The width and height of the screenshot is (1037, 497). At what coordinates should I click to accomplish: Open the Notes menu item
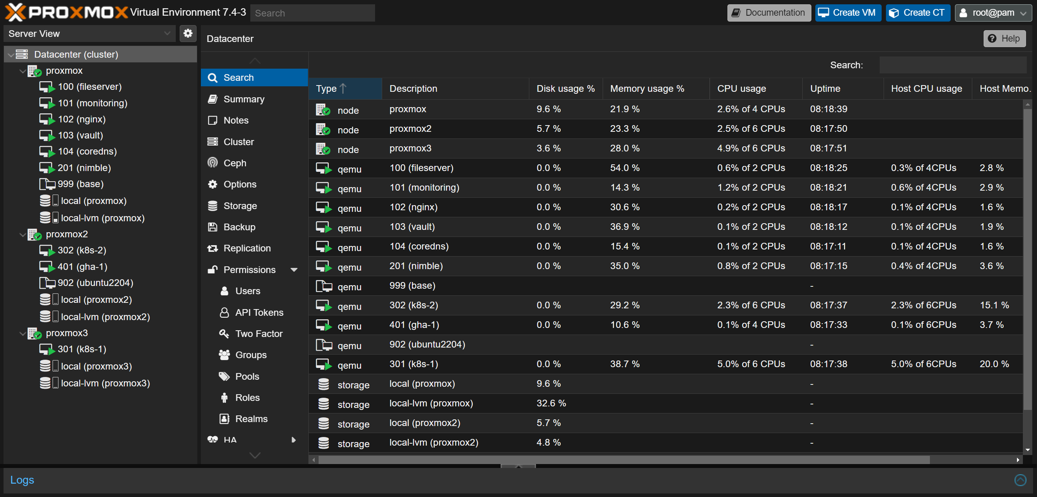point(254,120)
